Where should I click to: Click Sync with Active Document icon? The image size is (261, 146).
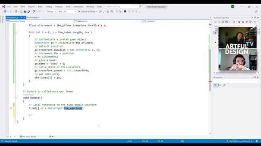239,21
